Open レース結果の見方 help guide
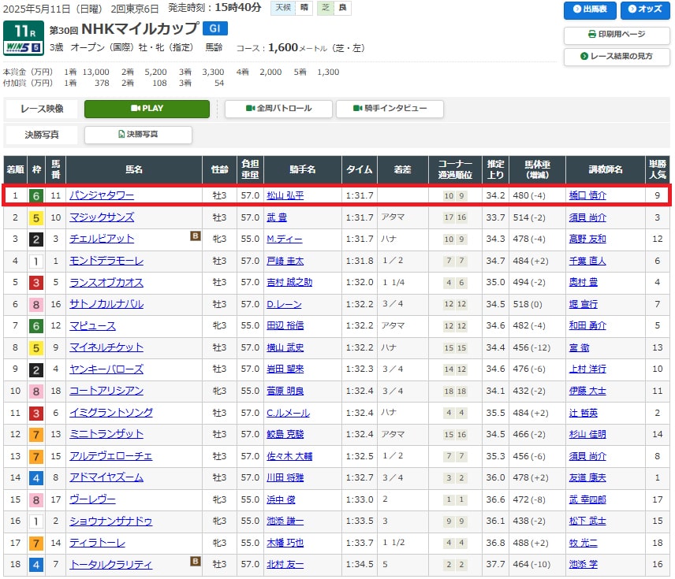Screen dimensions: 675x579 pyautogui.click(x=617, y=57)
